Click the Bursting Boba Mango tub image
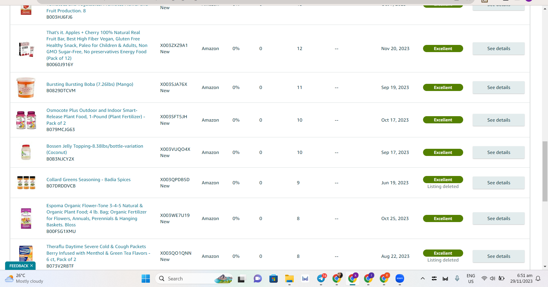Screen dimensions: 548x287 (26, 88)
